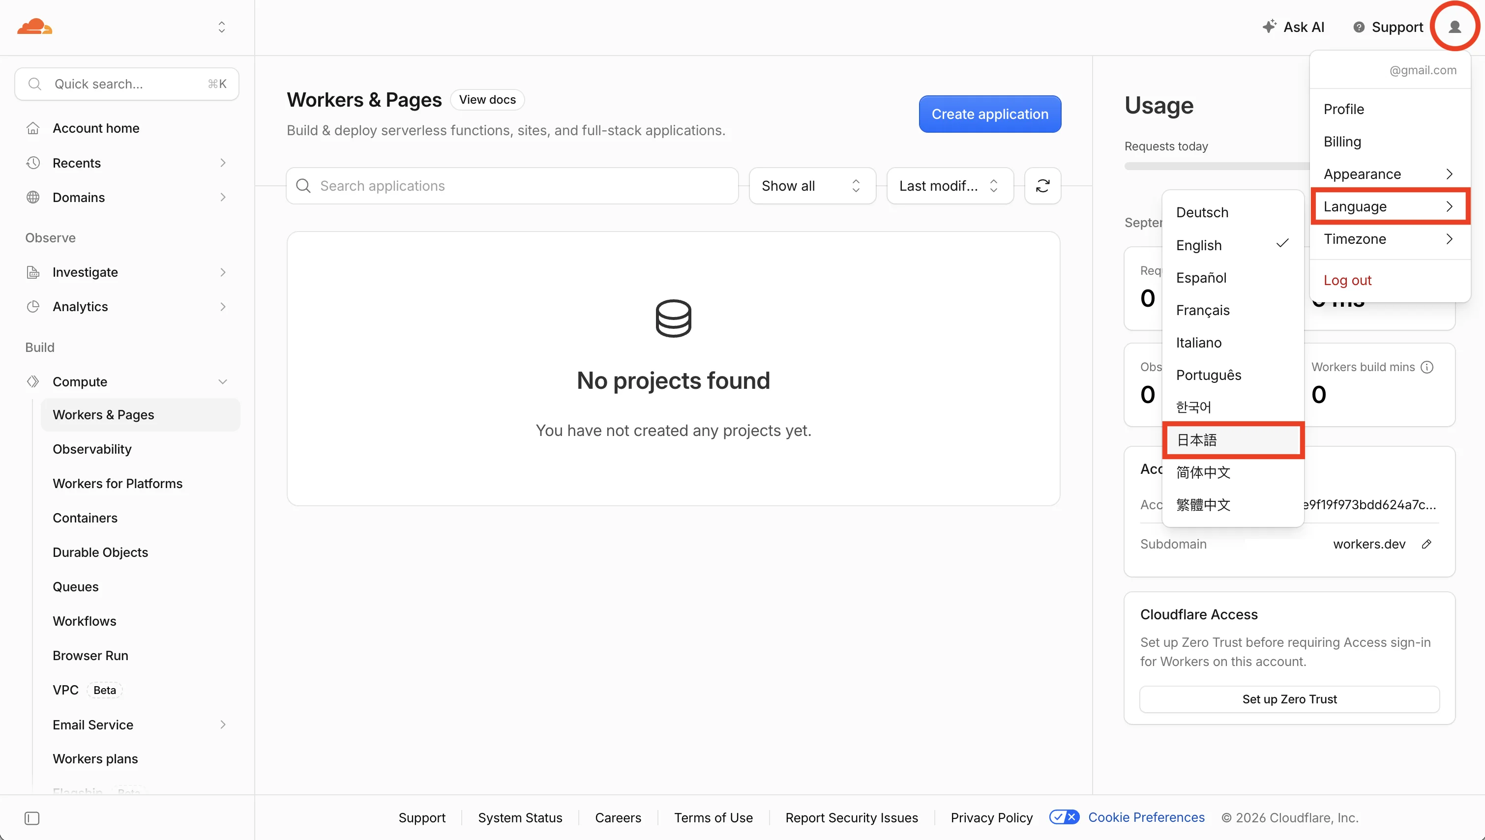Select Português language option
Image resolution: width=1485 pixels, height=840 pixels.
[x=1233, y=375]
